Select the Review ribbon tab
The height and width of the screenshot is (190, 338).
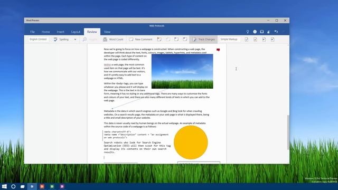point(92,32)
